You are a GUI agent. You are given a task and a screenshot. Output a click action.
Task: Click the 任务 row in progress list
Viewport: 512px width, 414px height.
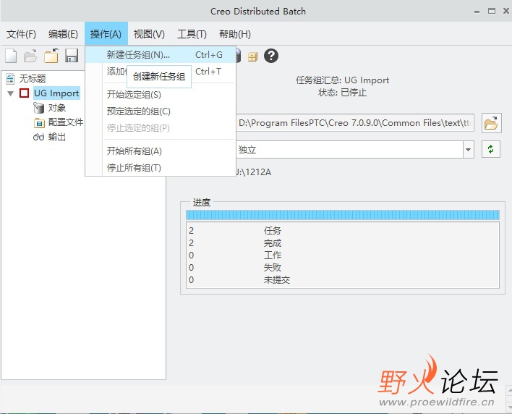[343, 231]
